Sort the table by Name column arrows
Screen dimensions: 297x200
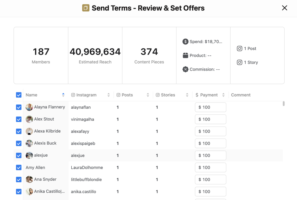[63, 95]
